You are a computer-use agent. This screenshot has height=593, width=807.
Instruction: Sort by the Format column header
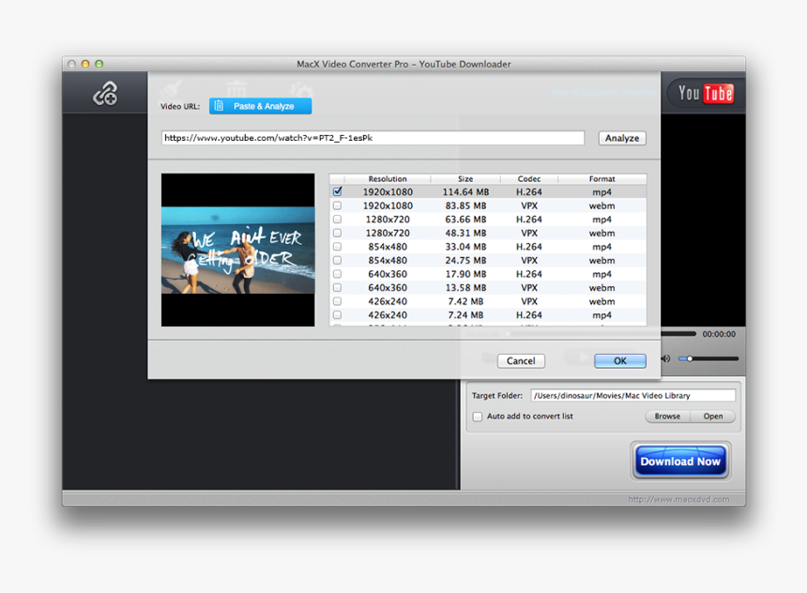tap(601, 178)
